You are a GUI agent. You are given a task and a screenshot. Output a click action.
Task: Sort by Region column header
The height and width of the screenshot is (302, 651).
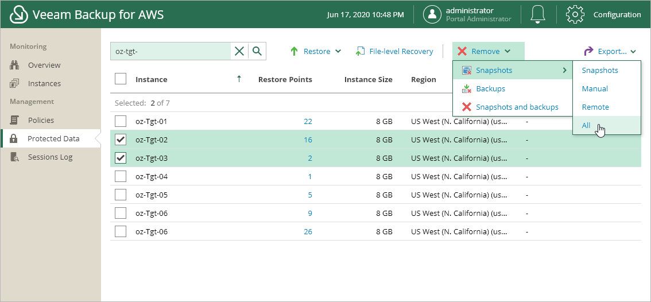click(x=424, y=79)
